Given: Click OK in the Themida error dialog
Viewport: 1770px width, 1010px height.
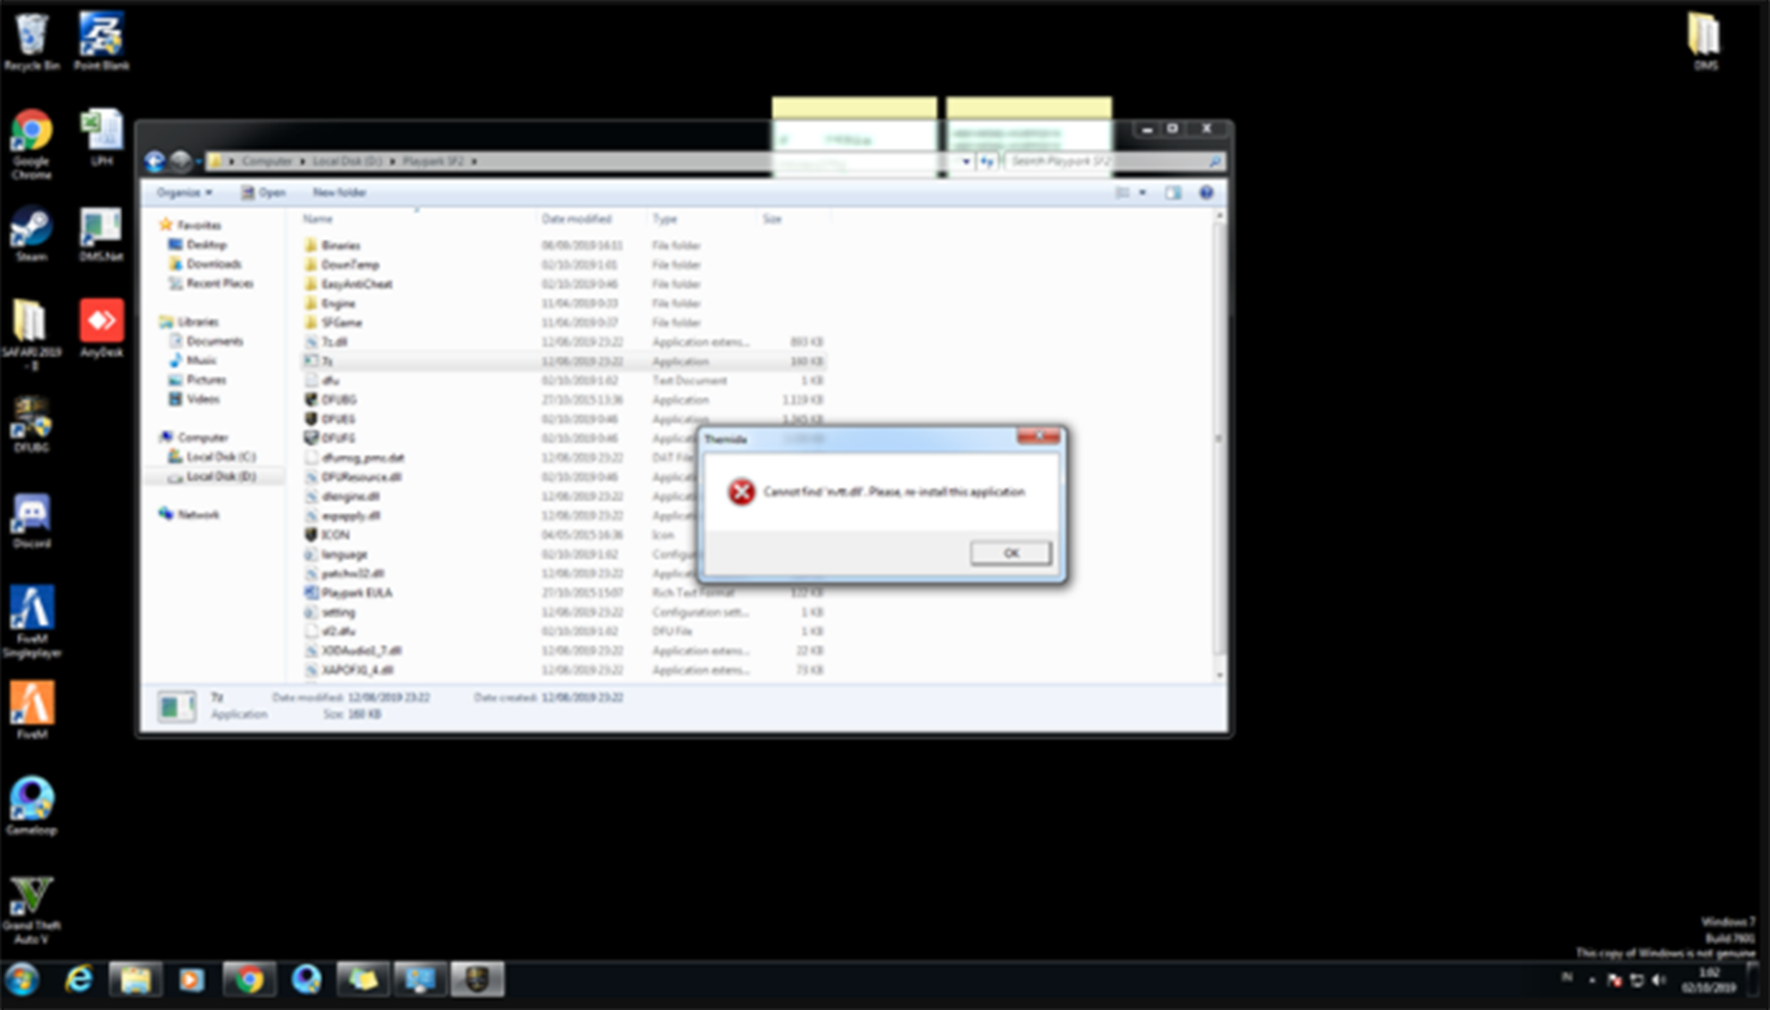Looking at the screenshot, I should click(x=1010, y=553).
